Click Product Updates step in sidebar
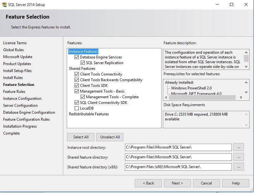The height and width of the screenshot is (193, 254). pyautogui.click(x=17, y=64)
